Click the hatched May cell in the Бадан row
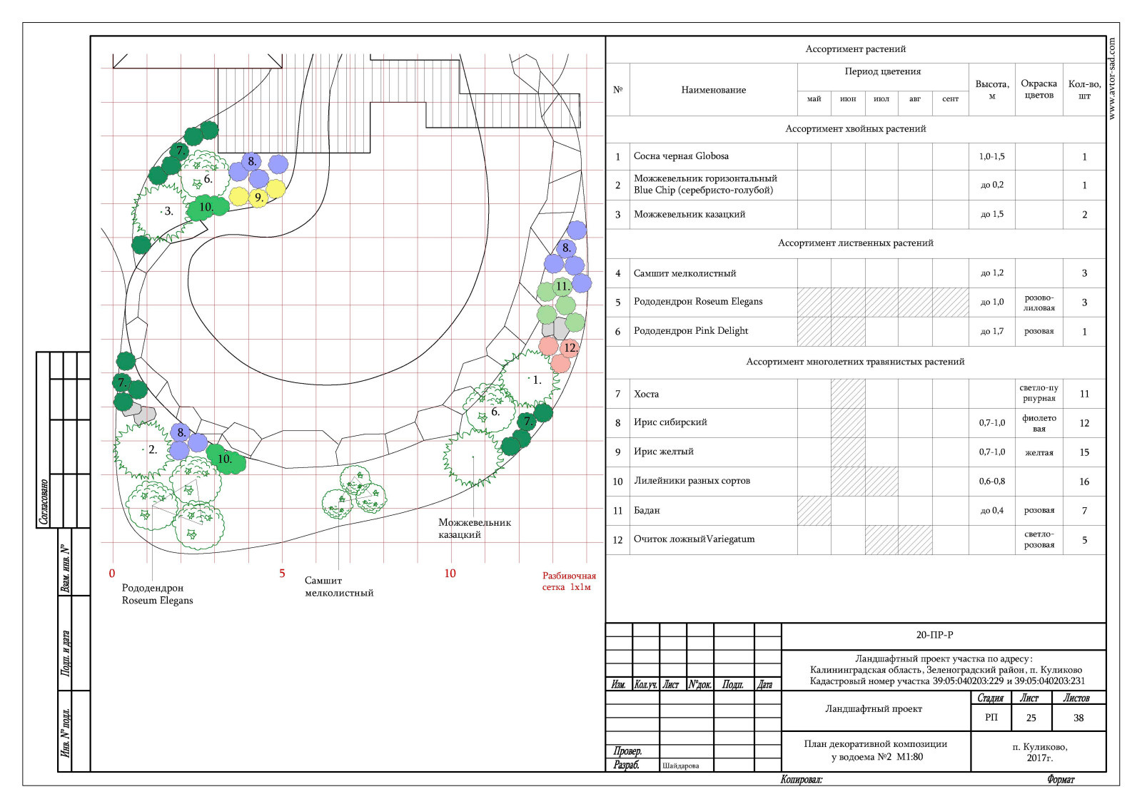This screenshot has width=1142, height=809. [x=814, y=511]
